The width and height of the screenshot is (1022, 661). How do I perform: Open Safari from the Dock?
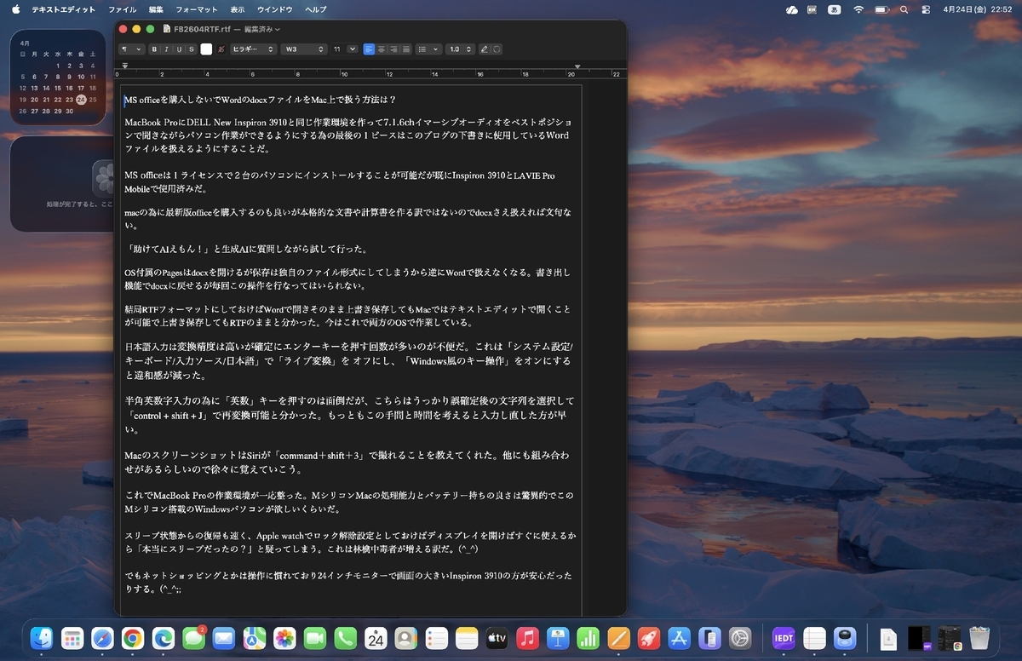[x=102, y=638]
